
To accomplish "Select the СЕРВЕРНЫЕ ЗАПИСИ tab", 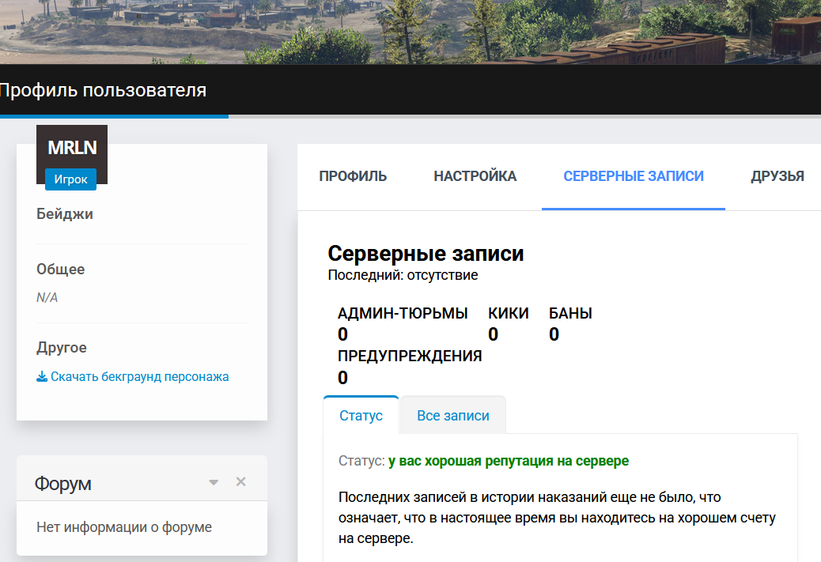I will click(633, 176).
